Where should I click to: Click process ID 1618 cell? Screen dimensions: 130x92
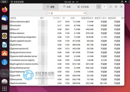(67, 22)
